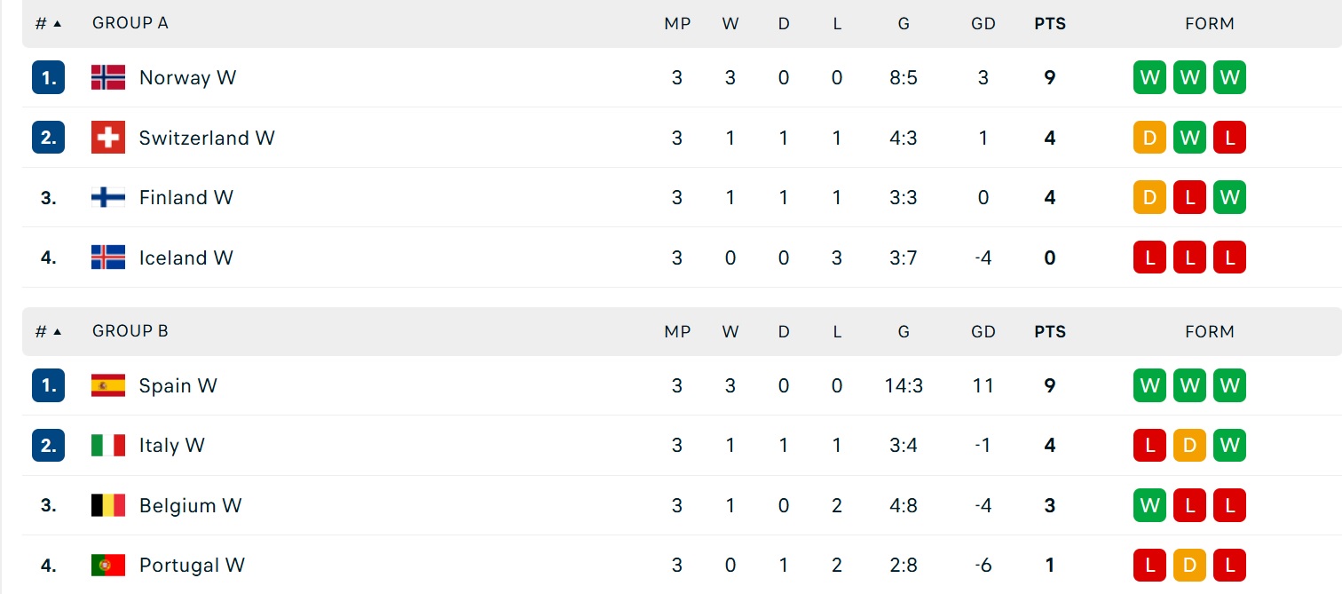1342x594 pixels.
Task: Click the Portugal flag icon
Action: click(108, 566)
